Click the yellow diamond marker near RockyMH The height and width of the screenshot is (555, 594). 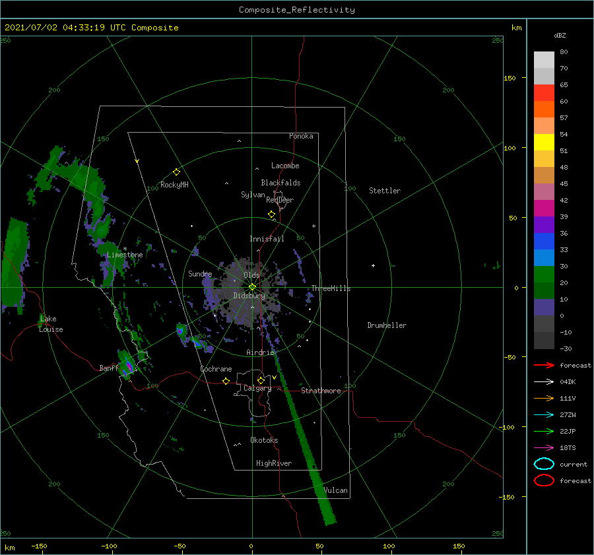pyautogui.click(x=176, y=172)
